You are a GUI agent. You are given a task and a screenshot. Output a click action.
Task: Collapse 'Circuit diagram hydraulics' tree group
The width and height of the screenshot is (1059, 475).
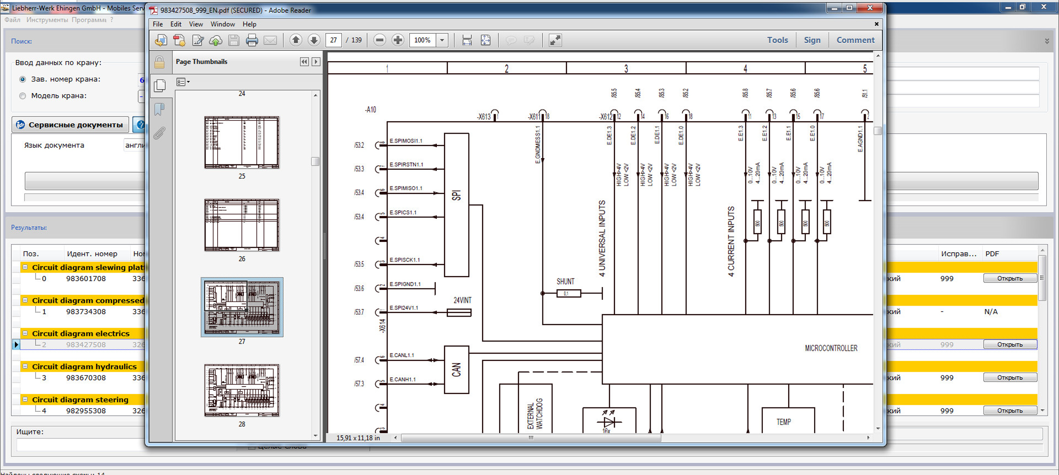25,366
